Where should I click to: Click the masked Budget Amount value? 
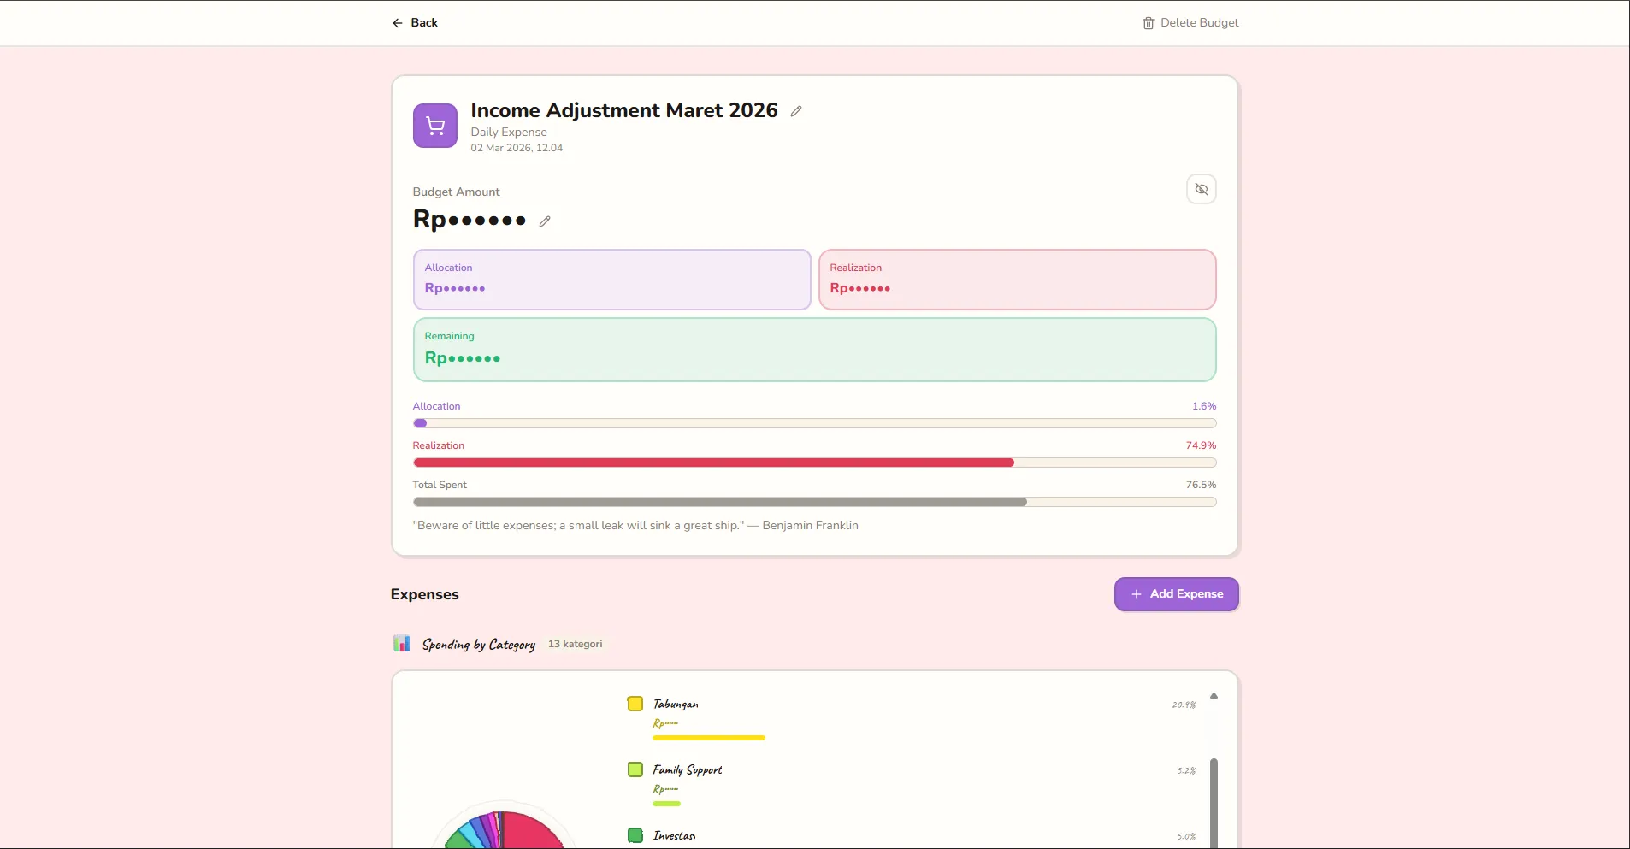[470, 220]
